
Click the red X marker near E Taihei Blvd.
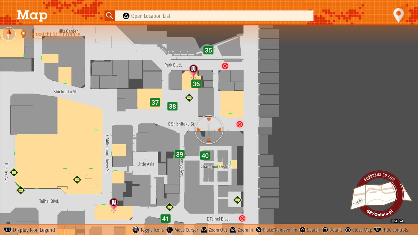pos(242,218)
